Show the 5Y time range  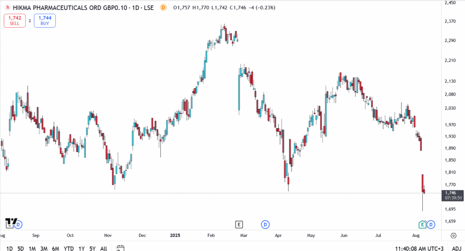tap(92, 248)
